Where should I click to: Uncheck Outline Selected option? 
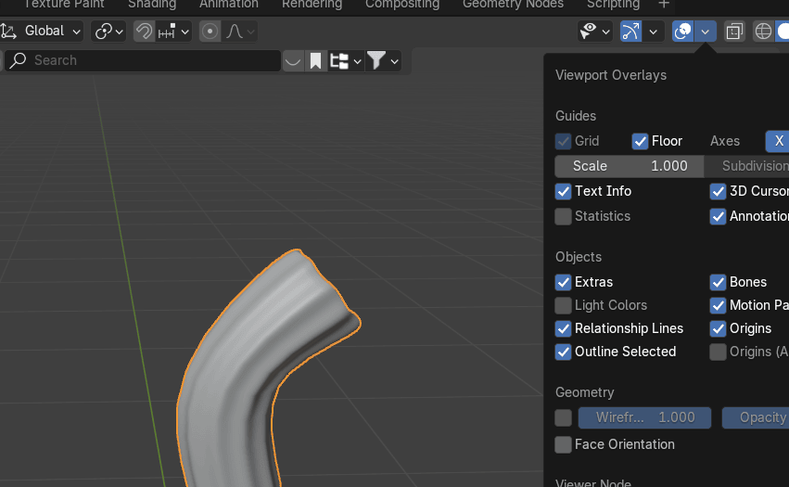[563, 352]
